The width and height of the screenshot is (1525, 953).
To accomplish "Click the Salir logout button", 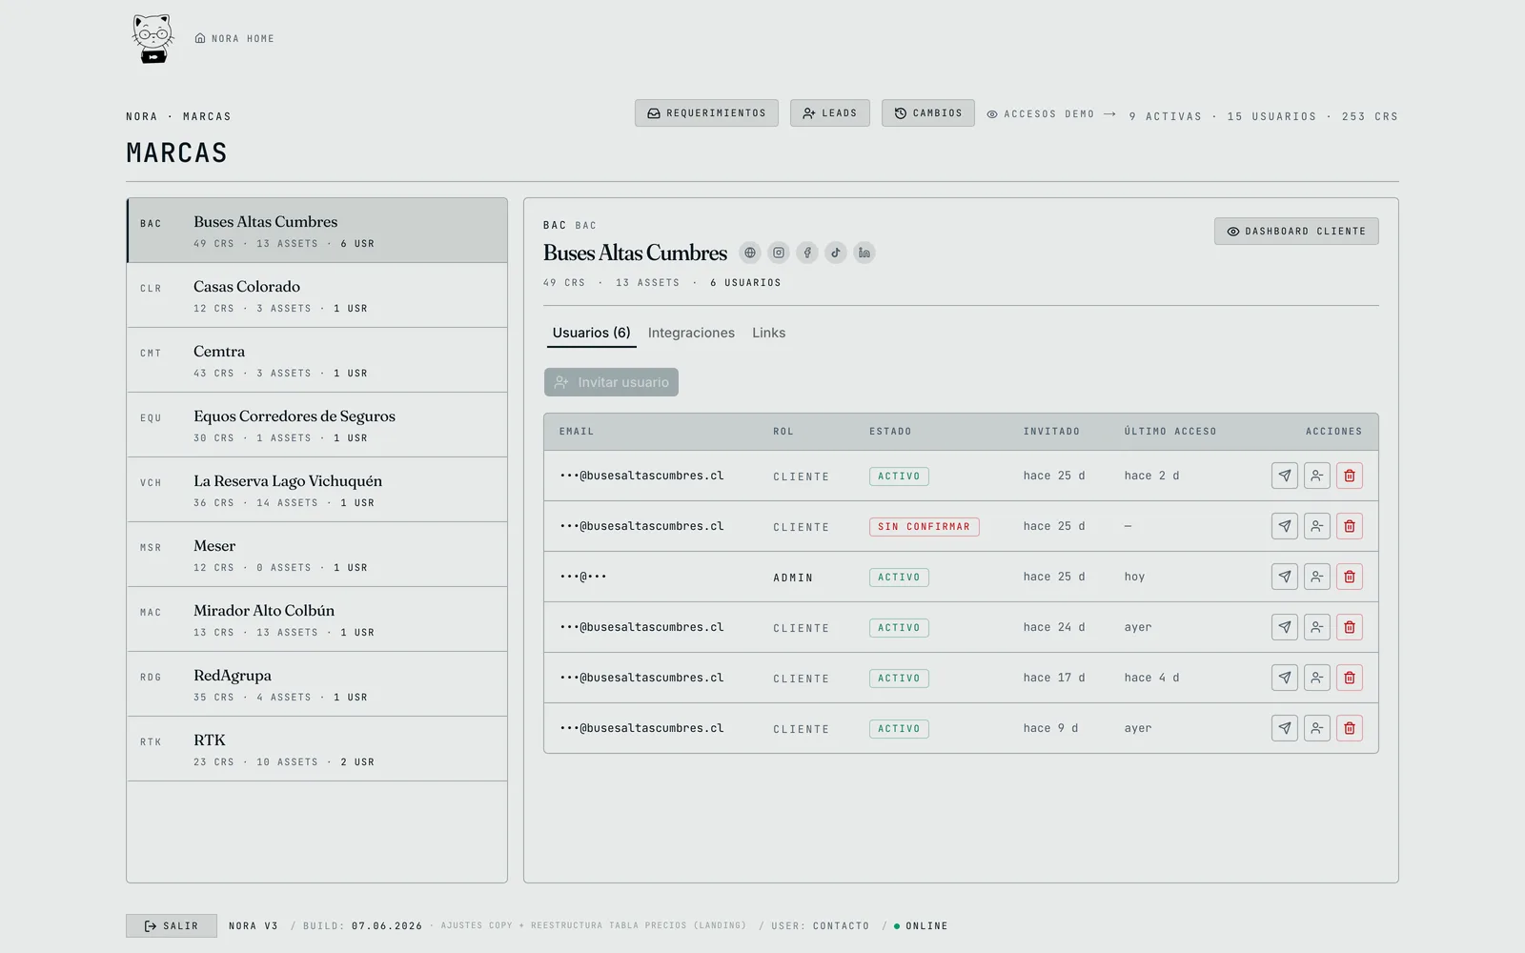I will pyautogui.click(x=172, y=926).
